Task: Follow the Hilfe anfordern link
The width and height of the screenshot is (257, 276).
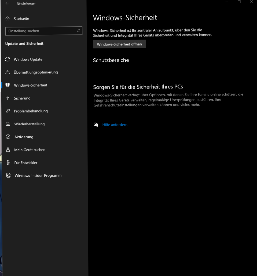Action: [x=115, y=125]
